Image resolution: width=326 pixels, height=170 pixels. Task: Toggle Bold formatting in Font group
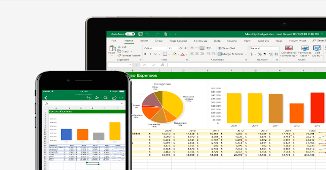pyautogui.click(x=145, y=54)
